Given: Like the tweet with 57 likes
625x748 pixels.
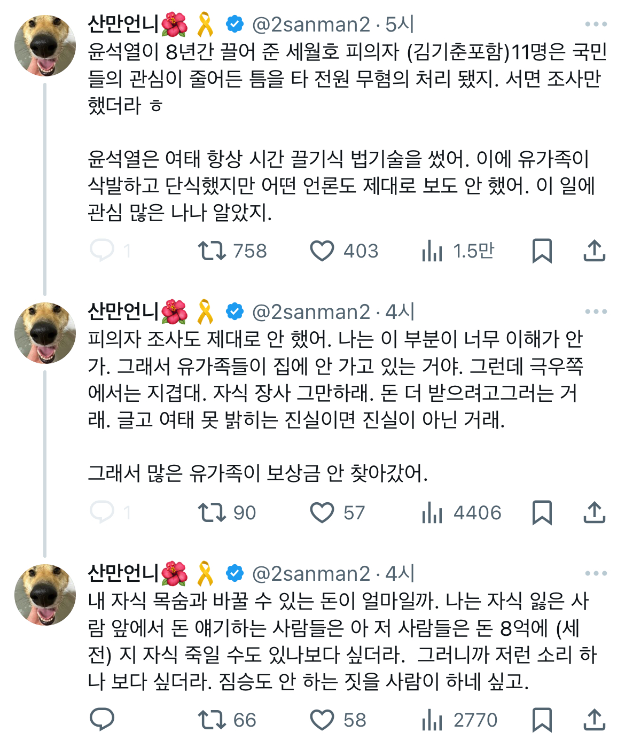Looking at the screenshot, I should 322,512.
